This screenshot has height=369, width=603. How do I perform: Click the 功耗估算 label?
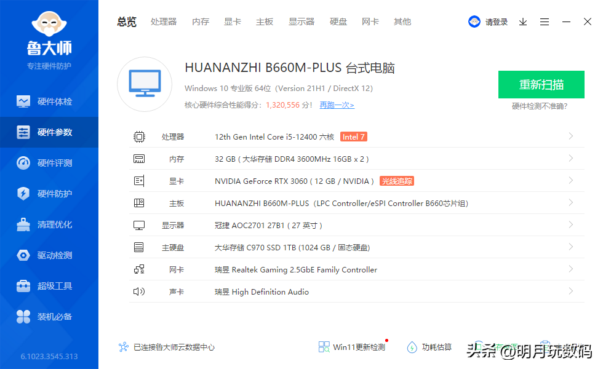(437, 347)
